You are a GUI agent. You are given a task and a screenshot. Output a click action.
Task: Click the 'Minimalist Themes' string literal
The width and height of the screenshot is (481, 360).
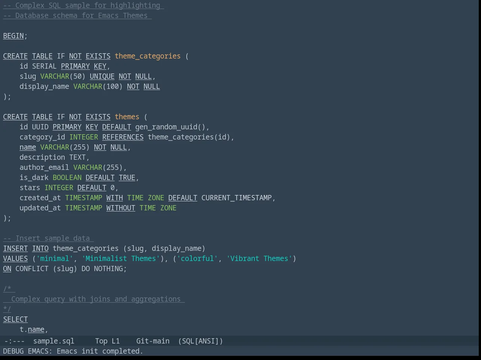[x=121, y=259]
